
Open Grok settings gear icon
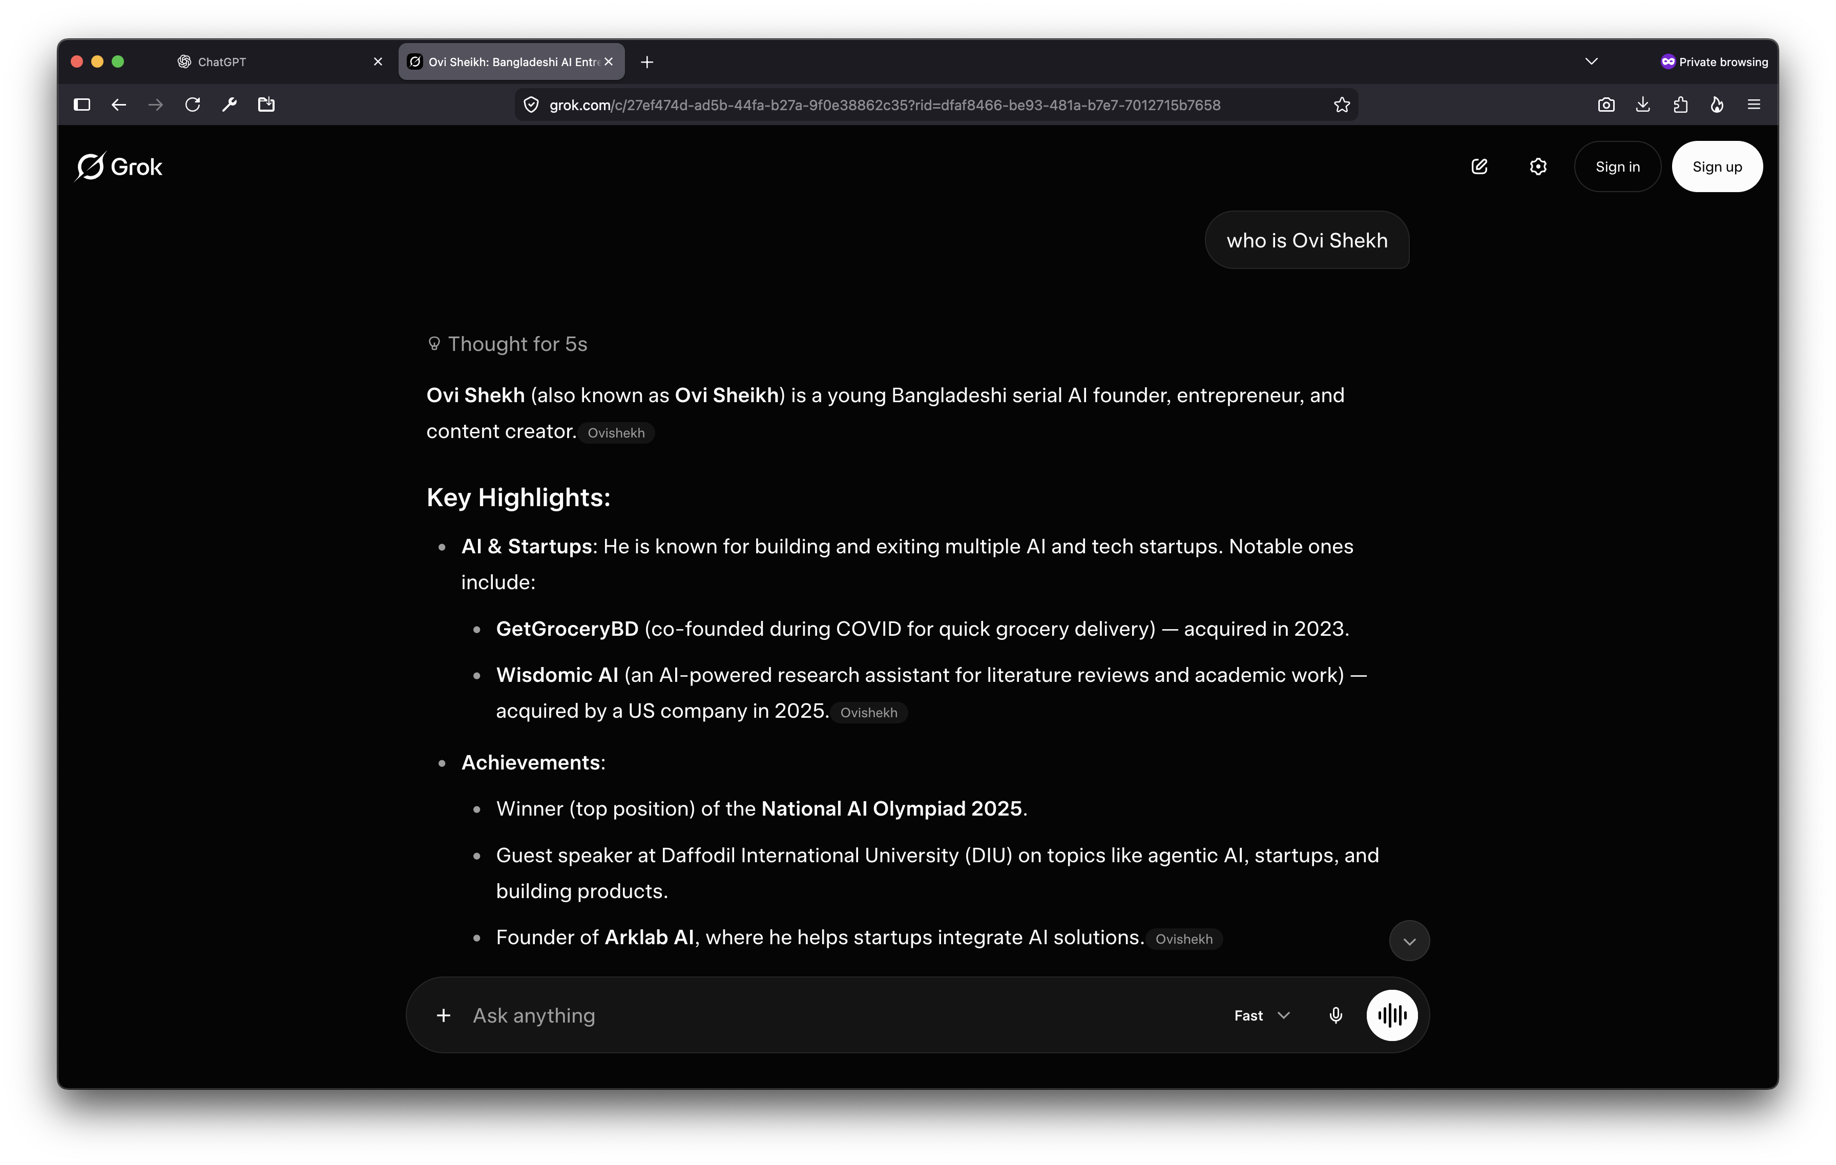coord(1538,166)
